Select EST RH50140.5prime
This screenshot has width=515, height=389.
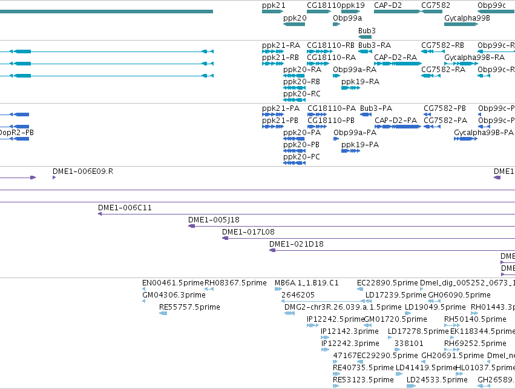tap(452, 325)
